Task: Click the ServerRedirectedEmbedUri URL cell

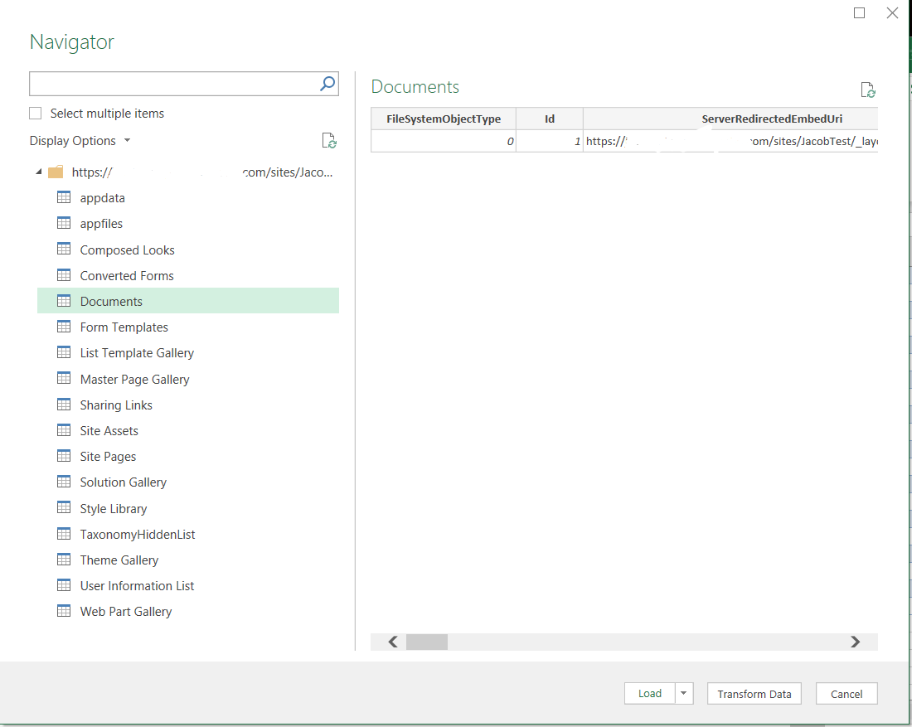Action: tap(731, 141)
